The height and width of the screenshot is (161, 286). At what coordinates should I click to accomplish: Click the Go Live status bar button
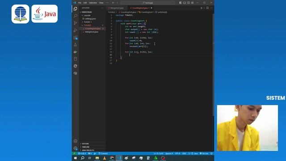[204, 153]
